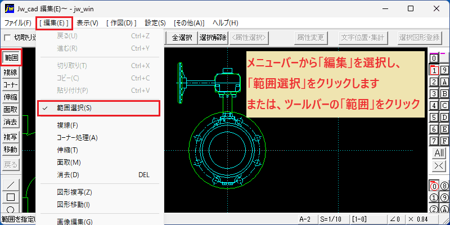Screen dimensions: 450x225
Task: Click the 選択解除 button
Action: pos(213,38)
